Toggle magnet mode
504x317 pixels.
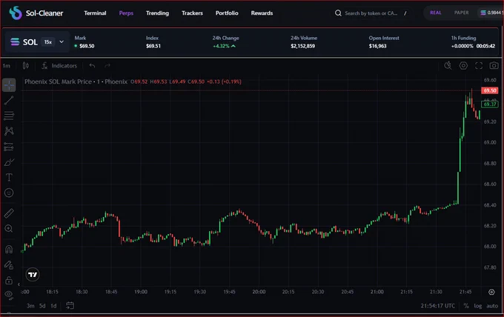(x=9, y=250)
